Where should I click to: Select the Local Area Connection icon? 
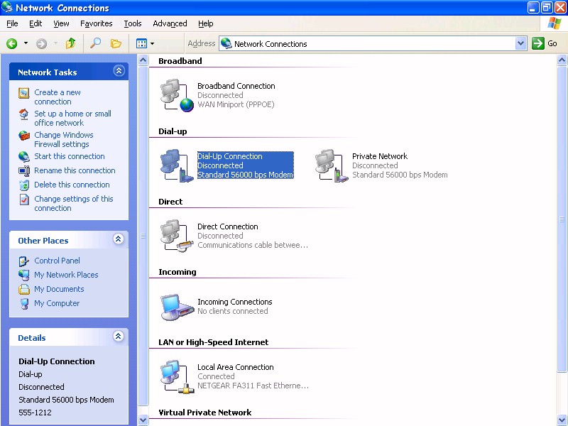tap(177, 376)
